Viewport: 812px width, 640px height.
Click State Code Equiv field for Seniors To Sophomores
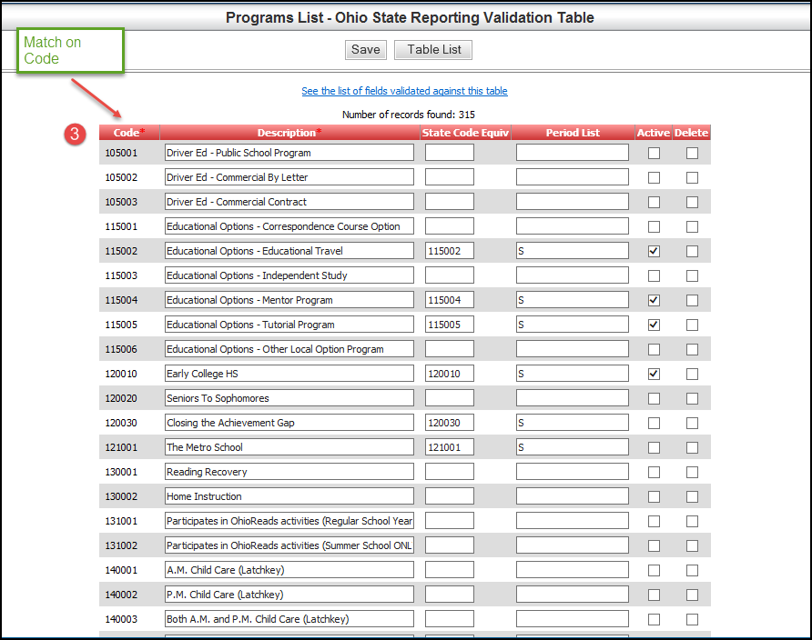tap(449, 398)
